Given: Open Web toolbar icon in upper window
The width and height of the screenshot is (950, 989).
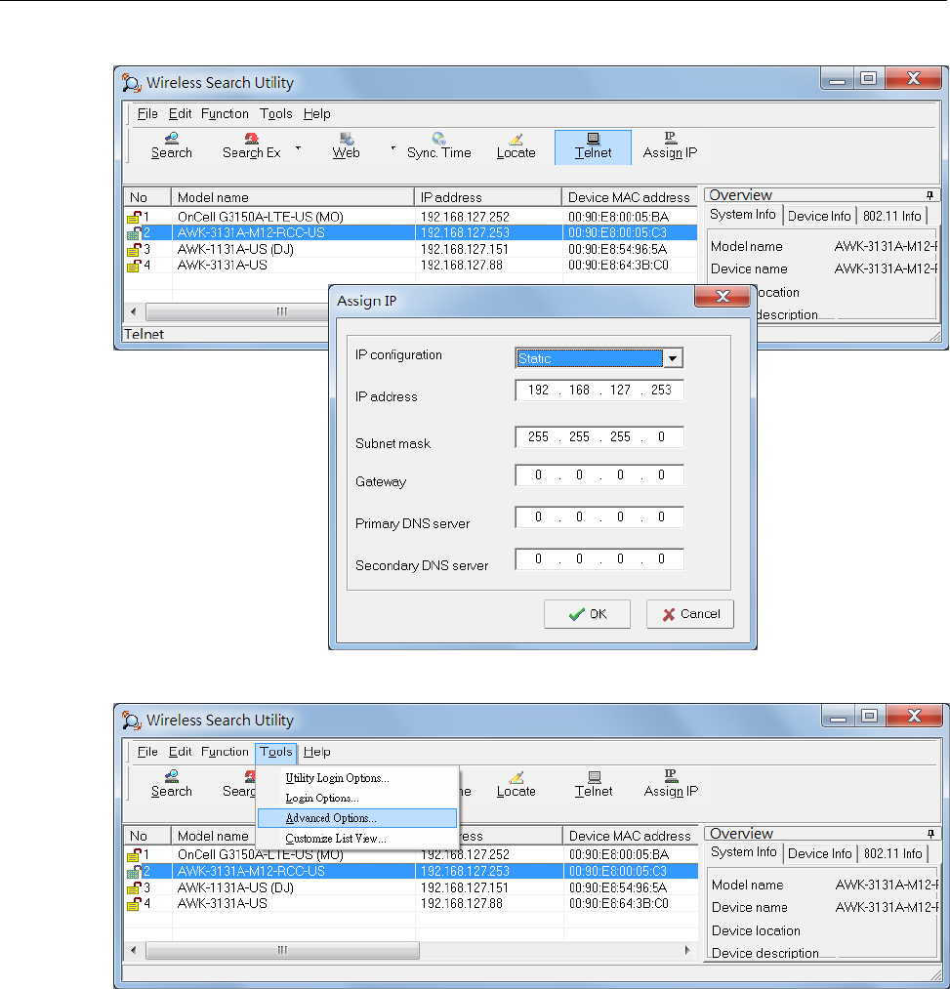Looking at the screenshot, I should pyautogui.click(x=346, y=147).
